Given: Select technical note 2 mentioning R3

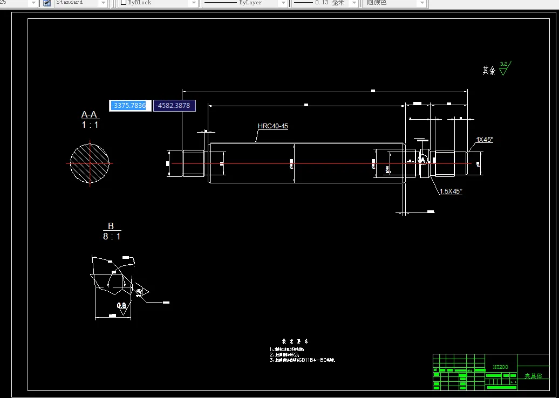Looking at the screenshot, I should pos(284,355).
